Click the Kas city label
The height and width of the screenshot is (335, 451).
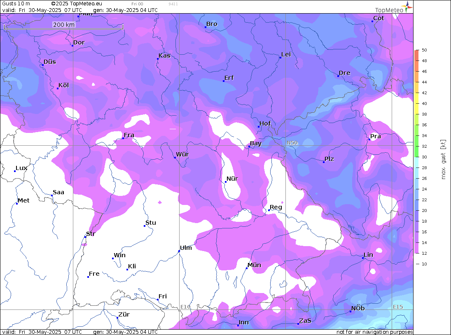[164, 56]
